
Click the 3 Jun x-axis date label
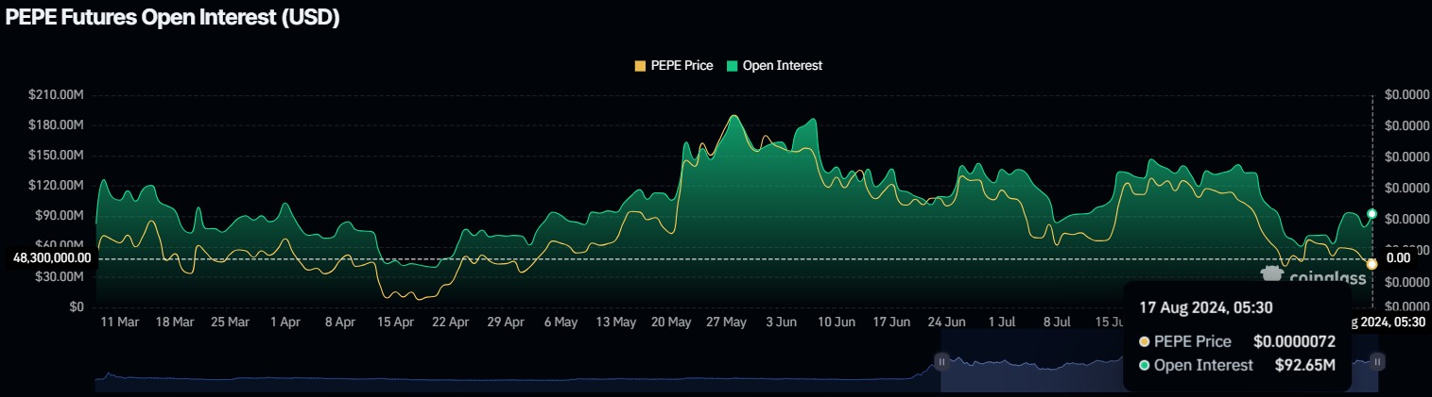click(781, 322)
